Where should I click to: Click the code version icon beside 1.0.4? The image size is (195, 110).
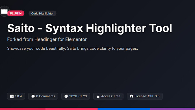pos(12,96)
